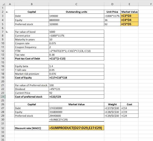Select row 32 header
The height and width of the screenshot is (141, 153).
[x=3, y=128]
